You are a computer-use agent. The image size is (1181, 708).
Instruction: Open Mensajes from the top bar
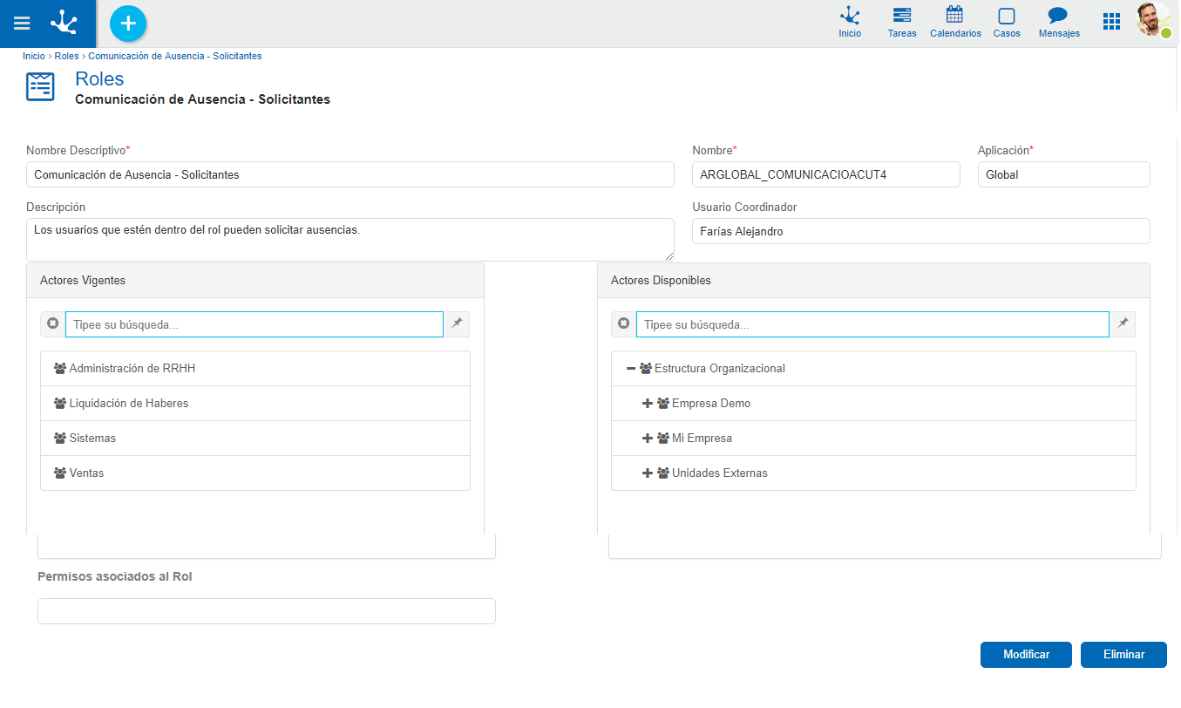1059,24
